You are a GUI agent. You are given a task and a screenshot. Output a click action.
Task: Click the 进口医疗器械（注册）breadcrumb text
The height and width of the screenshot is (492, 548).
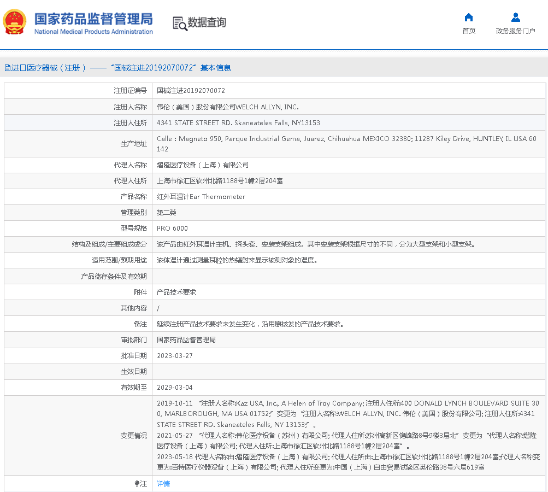[49, 68]
